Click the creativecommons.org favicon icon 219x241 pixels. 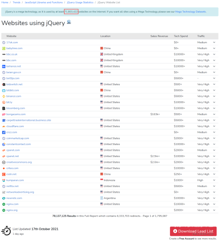pos(4,162)
